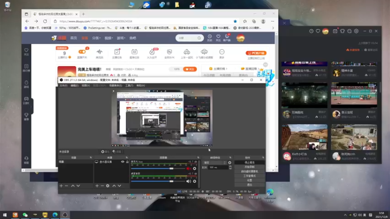This screenshot has width=390, height=219.
Task: Click Start Virtual Camera in OBS controls
Action: 250,172
